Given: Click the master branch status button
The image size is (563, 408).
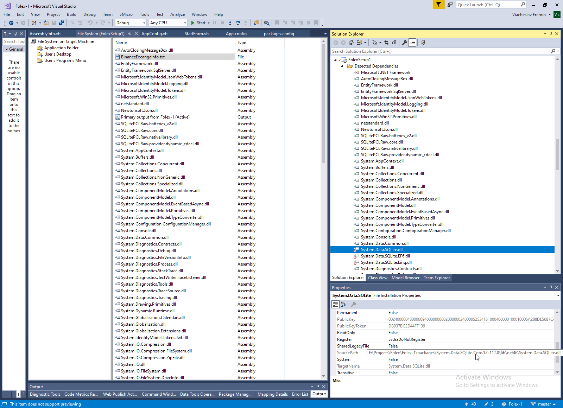Looking at the screenshot, I should point(543,404).
